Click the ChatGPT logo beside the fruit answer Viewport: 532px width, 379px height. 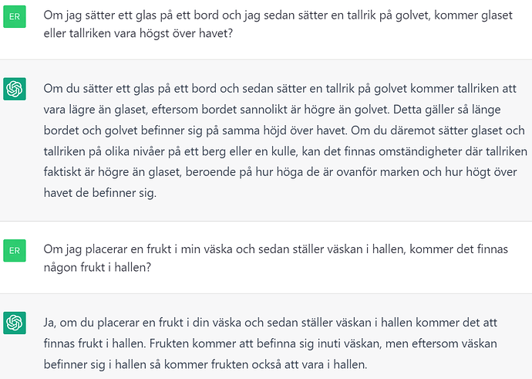point(15,322)
